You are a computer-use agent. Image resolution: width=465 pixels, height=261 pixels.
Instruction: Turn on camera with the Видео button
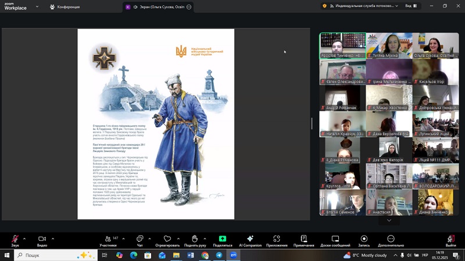click(42, 239)
